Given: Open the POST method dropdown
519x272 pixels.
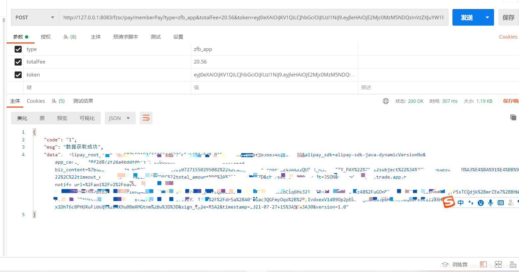Looking at the screenshot, I should point(35,17).
